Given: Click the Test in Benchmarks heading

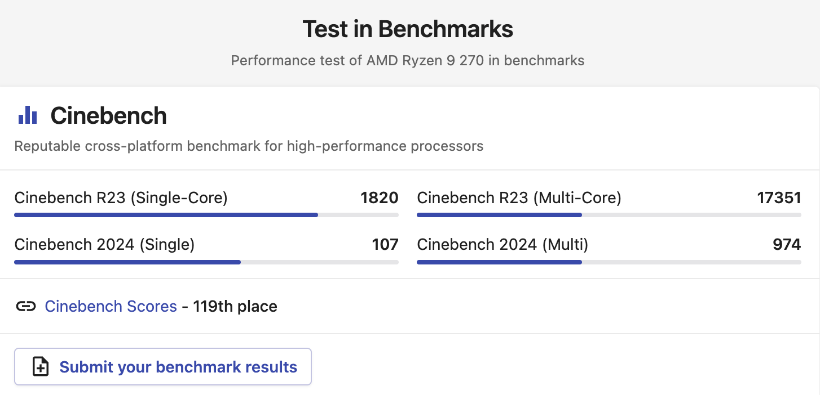Looking at the screenshot, I should pos(408,29).
